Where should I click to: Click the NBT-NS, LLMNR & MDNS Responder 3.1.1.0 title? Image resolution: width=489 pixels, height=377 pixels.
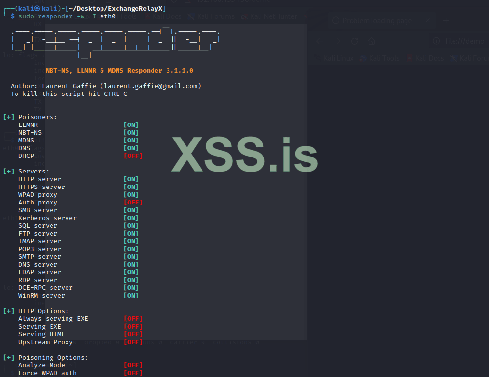point(119,71)
